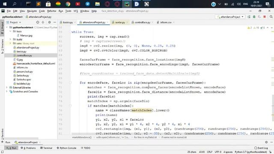Open Search Everywhere magnifier icon
274x154 pixels.
click(271, 17)
